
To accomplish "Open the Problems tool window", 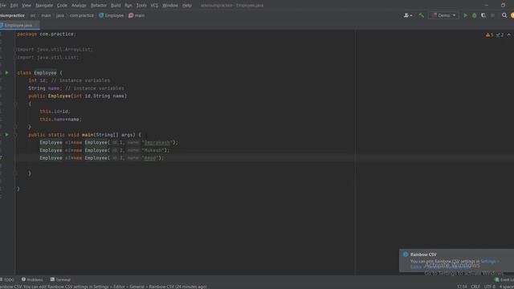I will (x=32, y=279).
